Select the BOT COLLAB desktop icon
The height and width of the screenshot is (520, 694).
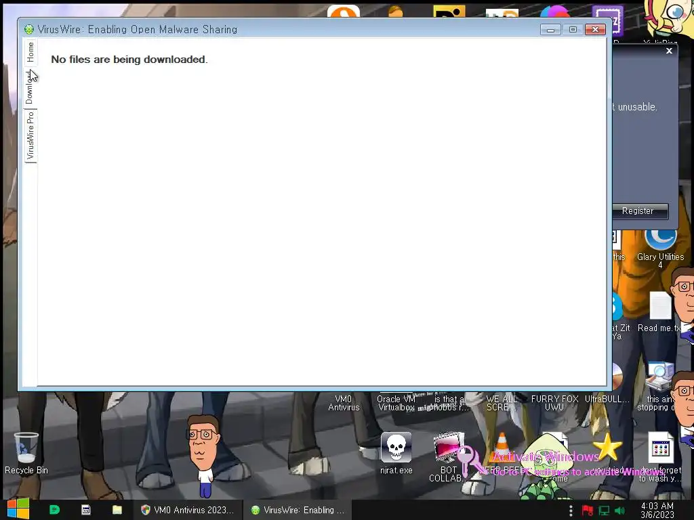tap(449, 456)
